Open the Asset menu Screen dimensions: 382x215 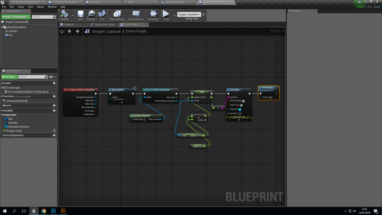tap(21, 7)
